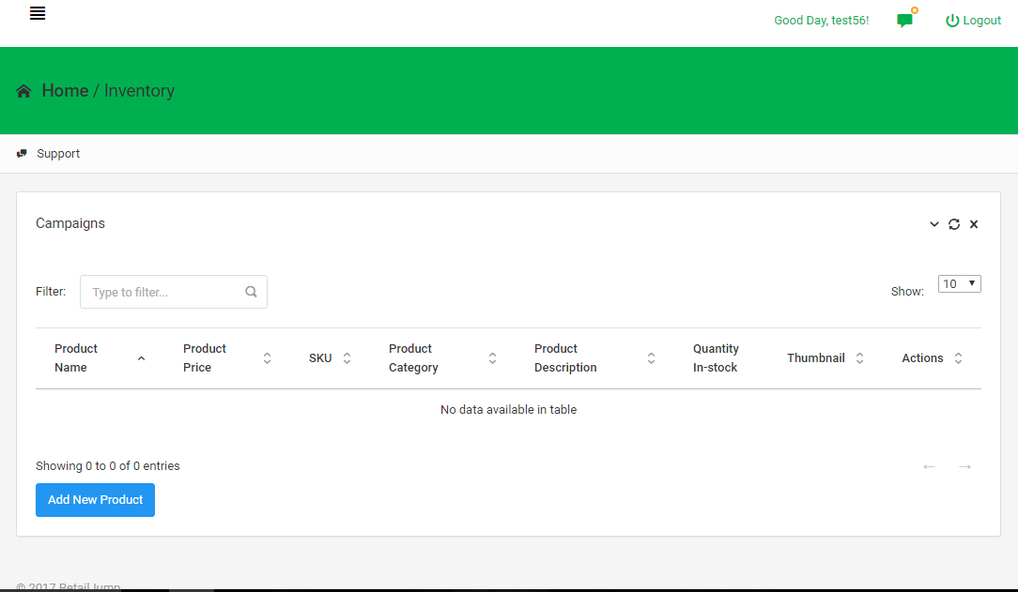Sort by SKU column
1018x592 pixels.
point(330,358)
